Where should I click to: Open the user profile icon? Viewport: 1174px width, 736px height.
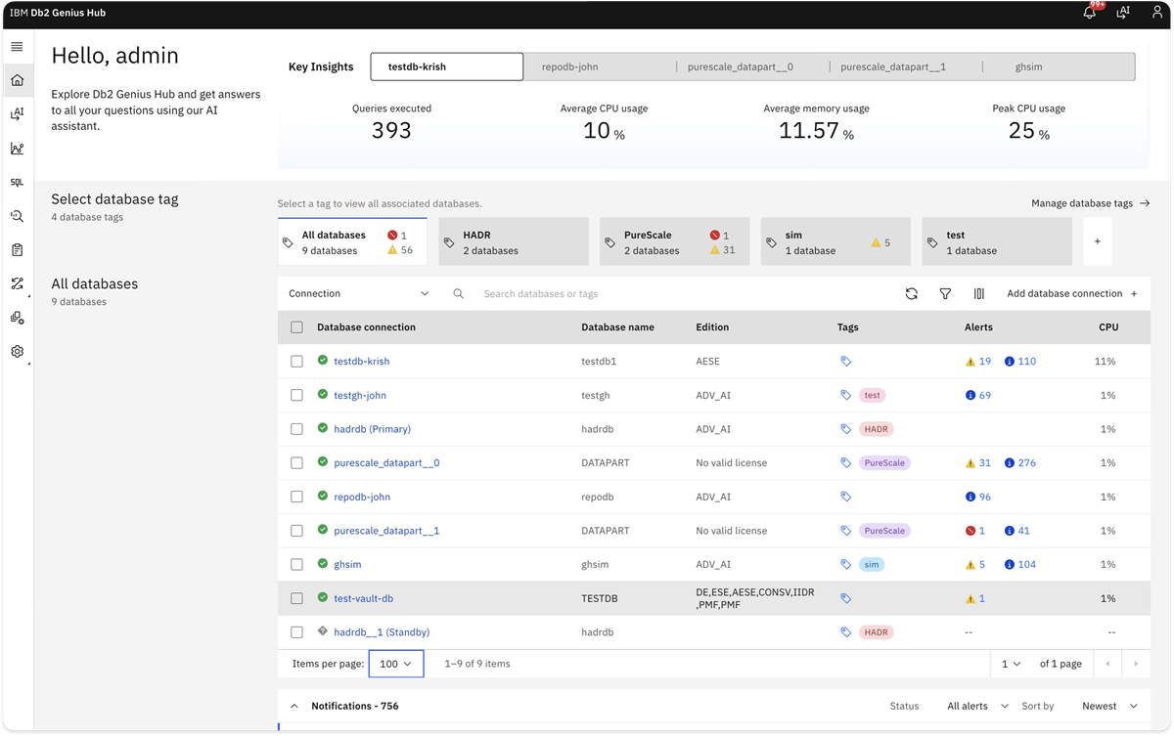(1155, 13)
